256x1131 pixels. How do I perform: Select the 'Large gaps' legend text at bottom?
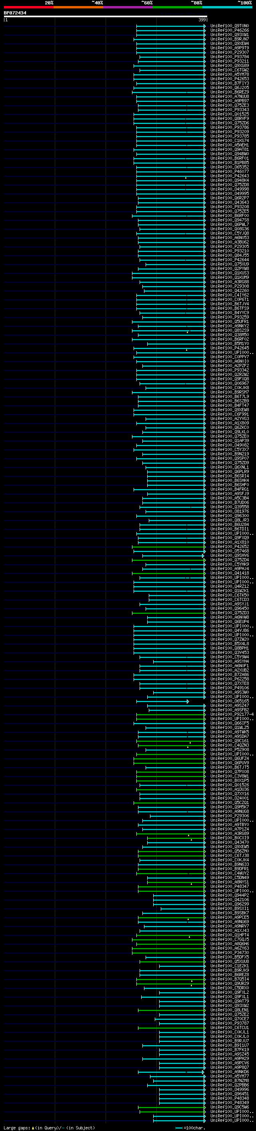(17, 1127)
